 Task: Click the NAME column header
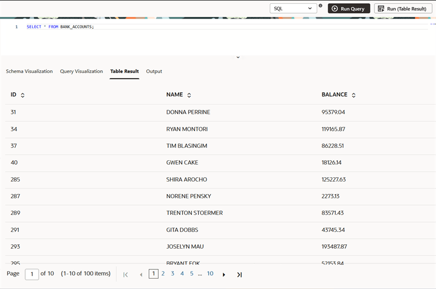174,94
